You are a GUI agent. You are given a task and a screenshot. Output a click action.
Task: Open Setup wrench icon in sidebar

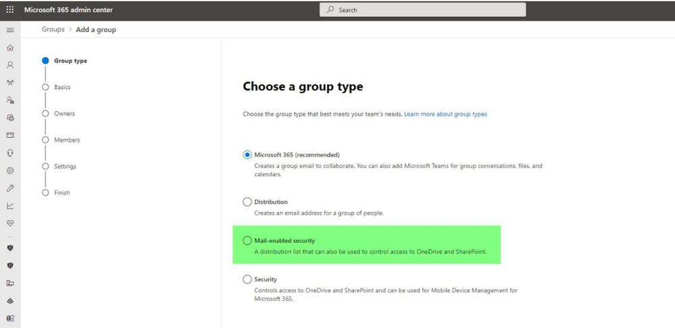(10, 188)
